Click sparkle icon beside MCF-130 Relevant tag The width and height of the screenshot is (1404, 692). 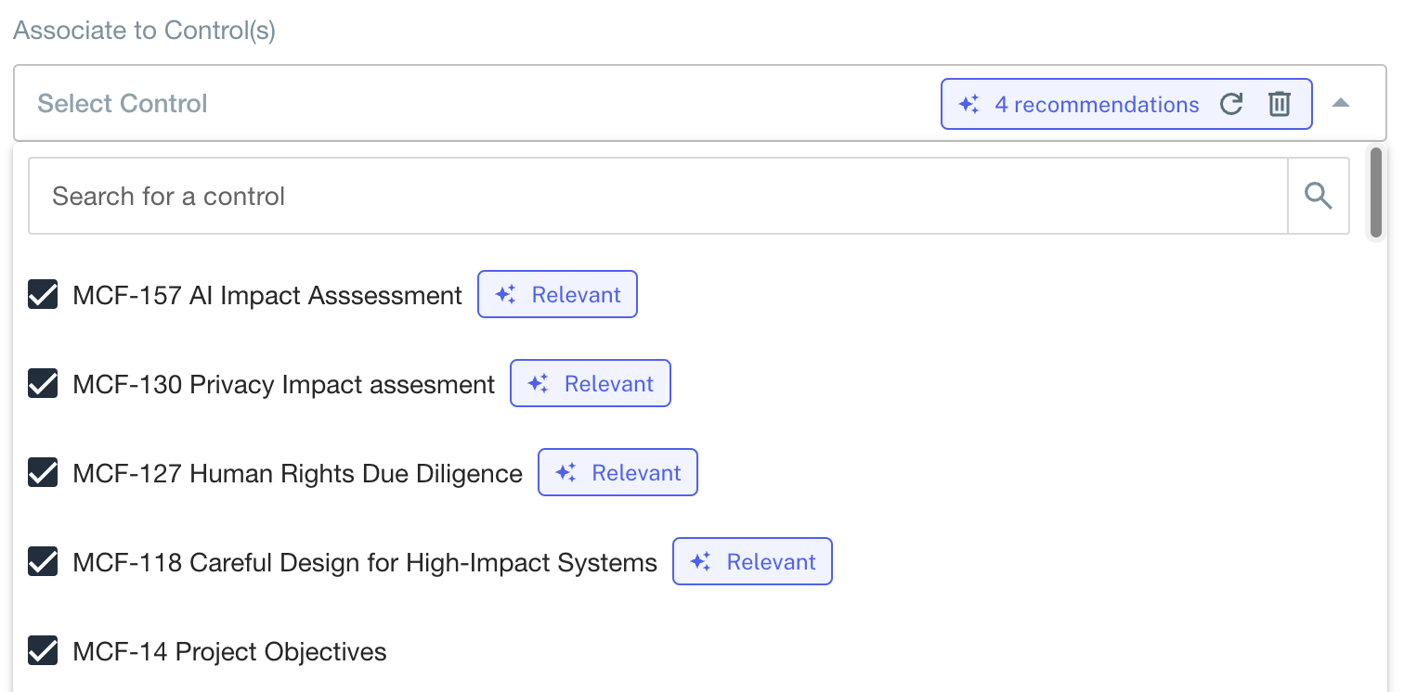538,384
